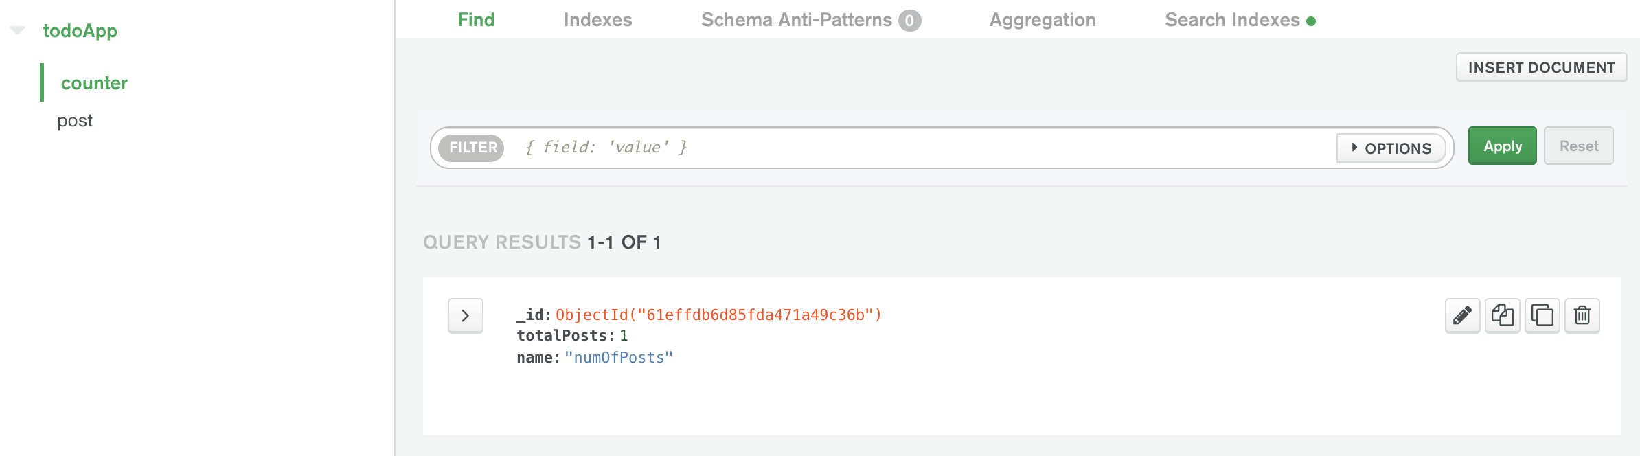Go to the Aggregation tab
Screen dimensions: 1640x456
coord(1043,20)
